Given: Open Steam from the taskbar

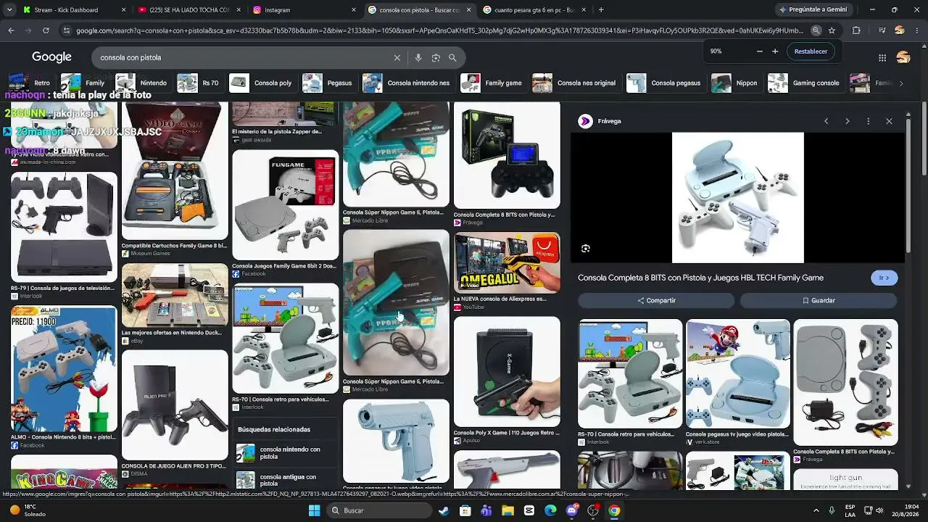Looking at the screenshot, I should pyautogui.click(x=444, y=510).
